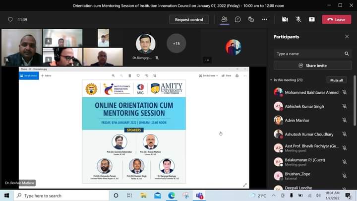The image size is (357, 201).
Task: Toggle the microphone mute icon
Action: (x=298, y=19)
